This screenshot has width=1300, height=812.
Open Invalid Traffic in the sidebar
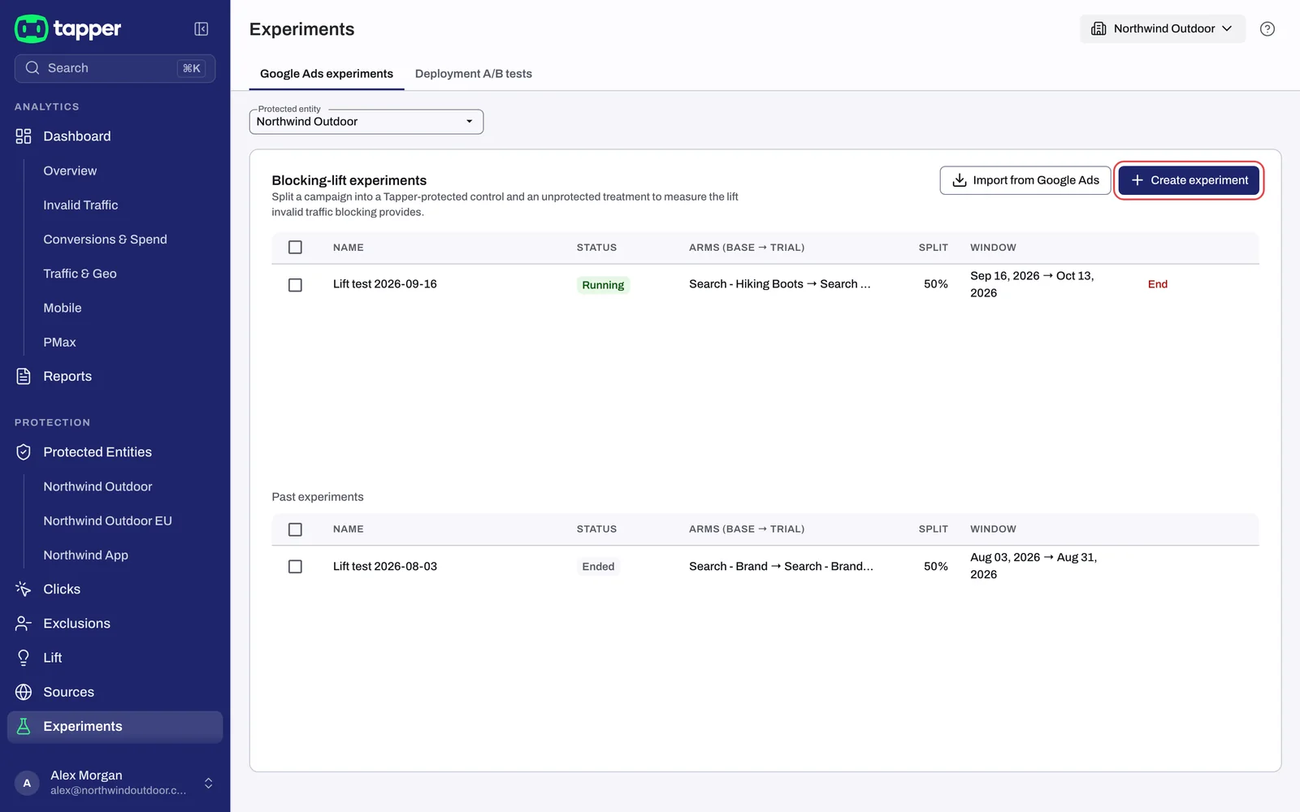tap(80, 205)
